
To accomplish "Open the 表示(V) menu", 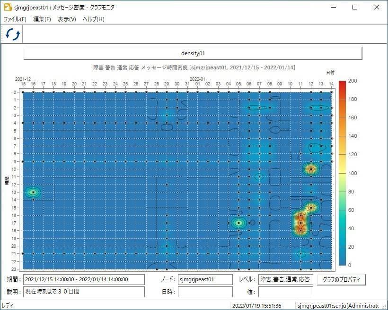I will 67,19.
